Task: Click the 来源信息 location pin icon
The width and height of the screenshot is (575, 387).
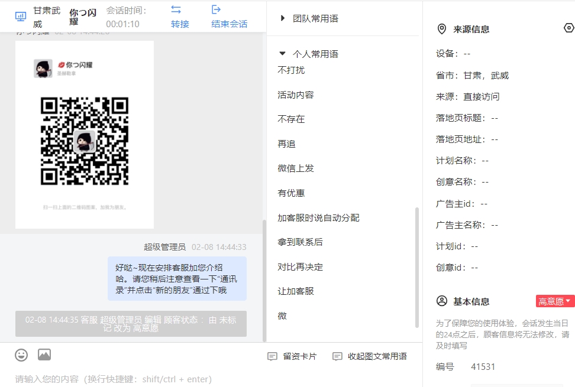Action: click(x=442, y=29)
